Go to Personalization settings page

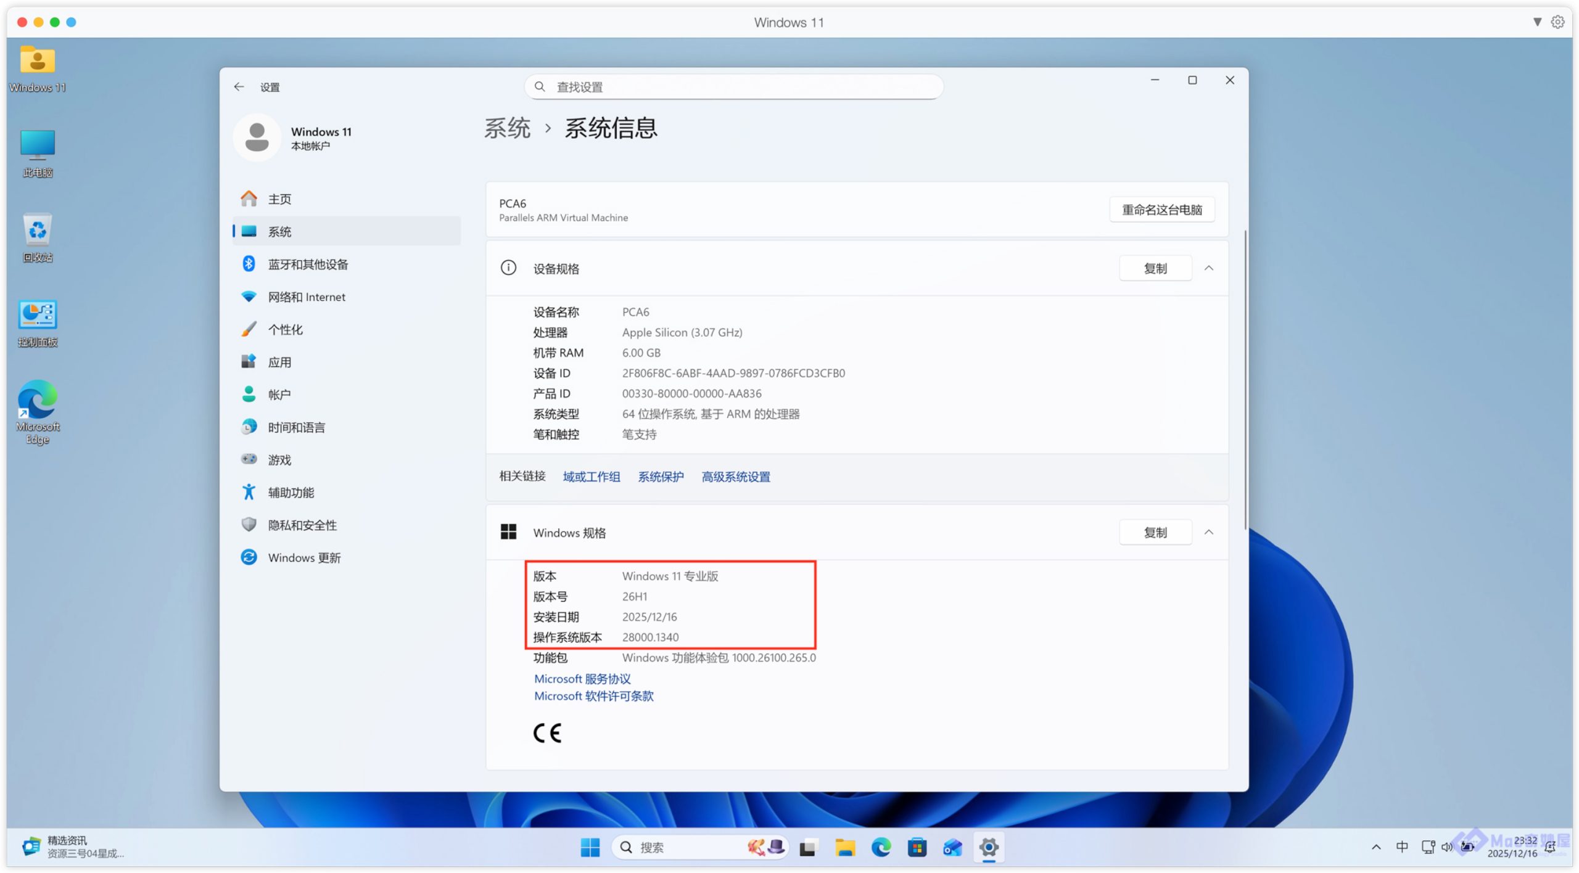coord(285,330)
